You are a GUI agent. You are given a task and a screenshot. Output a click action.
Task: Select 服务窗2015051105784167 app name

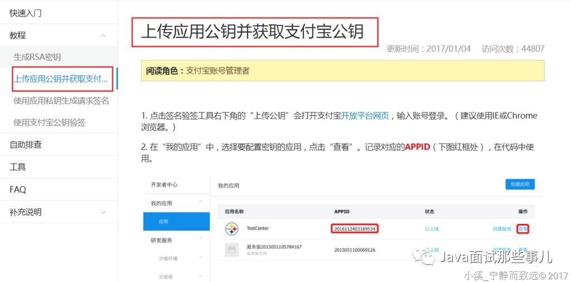274,247
